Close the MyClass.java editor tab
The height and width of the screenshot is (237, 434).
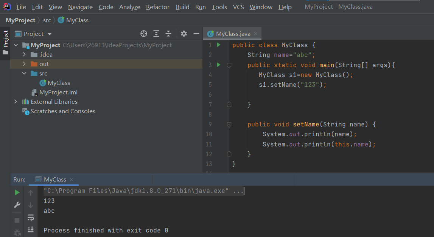click(256, 34)
